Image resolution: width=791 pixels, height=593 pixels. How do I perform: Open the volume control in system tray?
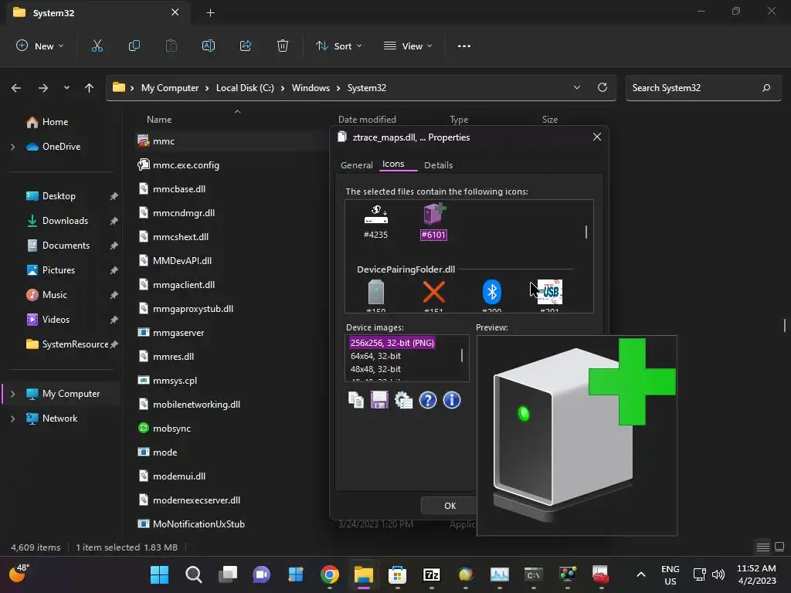tap(718, 574)
